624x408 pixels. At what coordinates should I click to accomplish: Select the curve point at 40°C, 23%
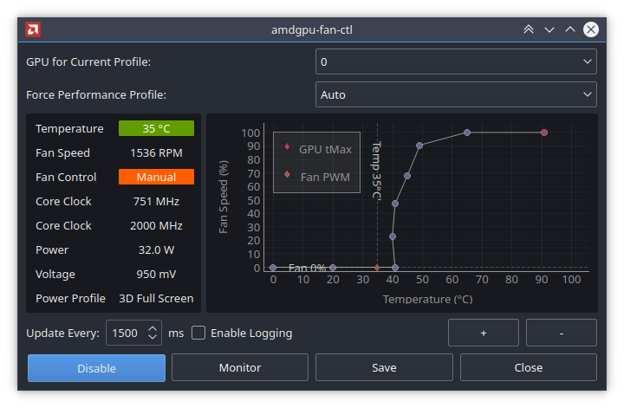pos(393,236)
